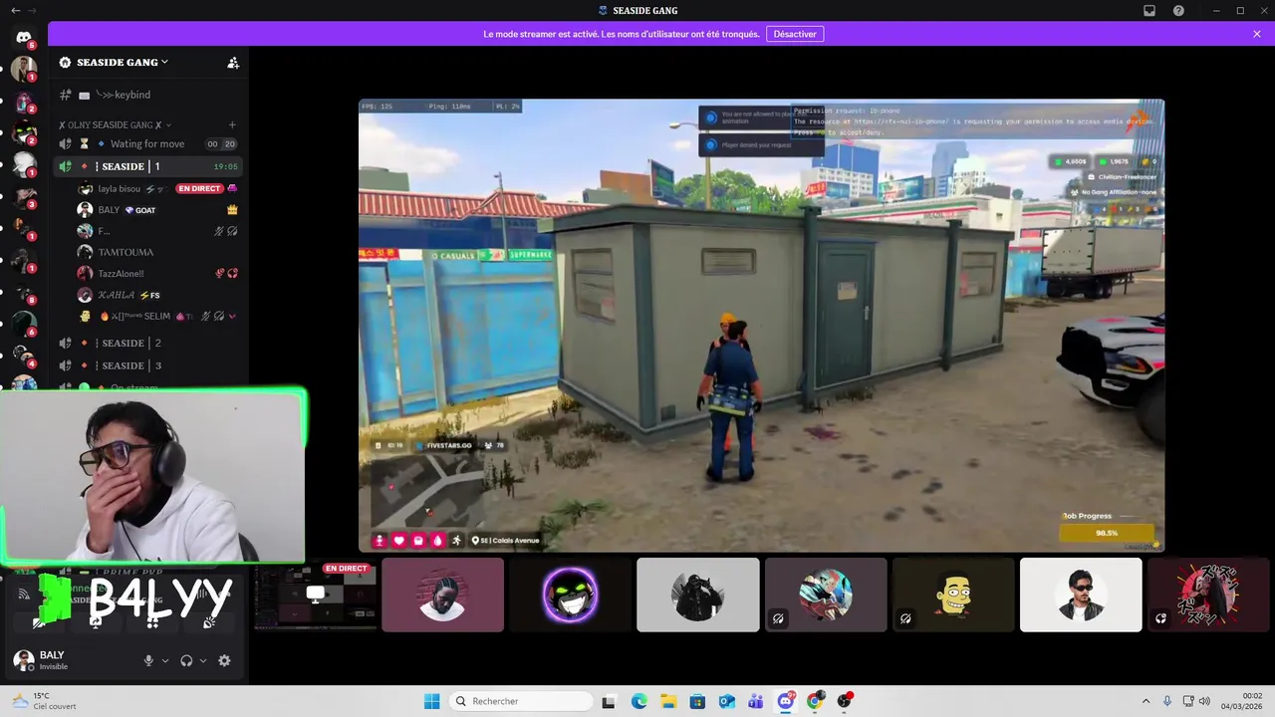Click Désactiver to disable streamer mode

click(795, 34)
